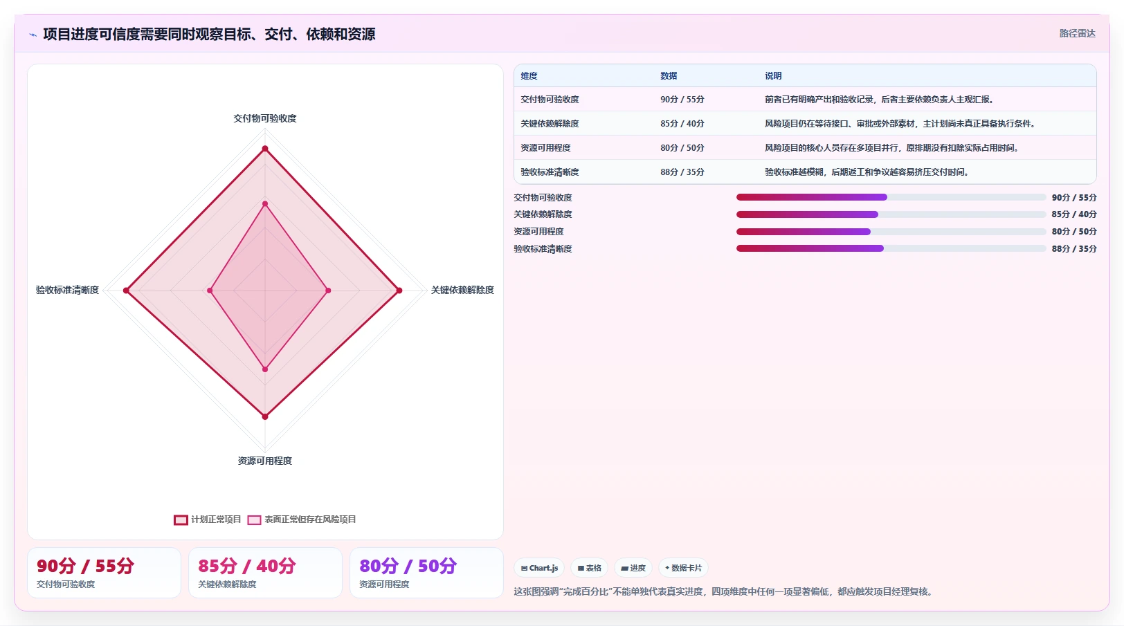Click outer radar point on 资源可用程度 axis
This screenshot has width=1124, height=626.
point(265,416)
